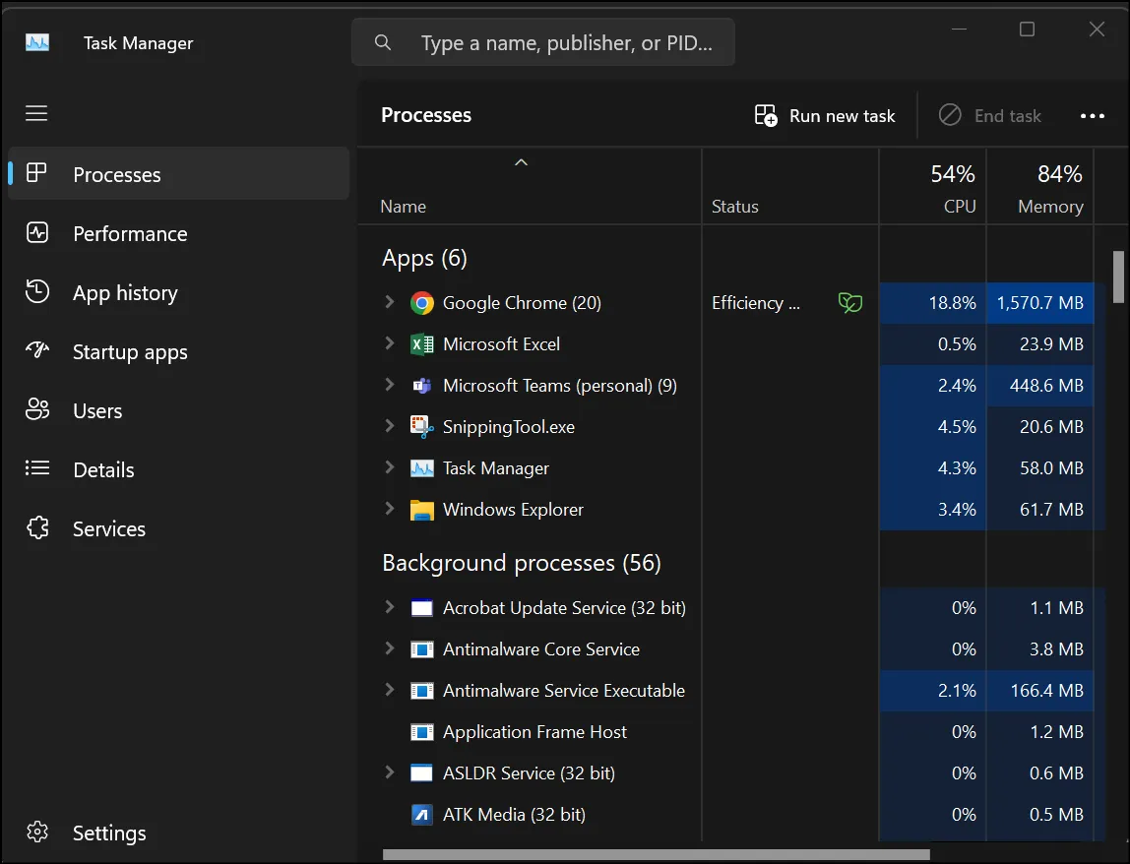Click the Performance sidebar icon
Screen dimensions: 1130x864
(37, 233)
